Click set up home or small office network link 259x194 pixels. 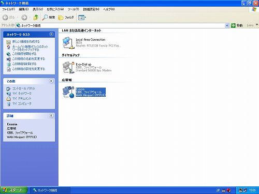tap(30, 48)
